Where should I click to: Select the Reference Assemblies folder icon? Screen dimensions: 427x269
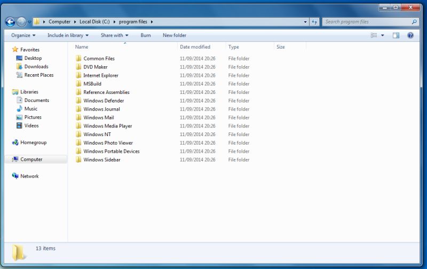78,92
